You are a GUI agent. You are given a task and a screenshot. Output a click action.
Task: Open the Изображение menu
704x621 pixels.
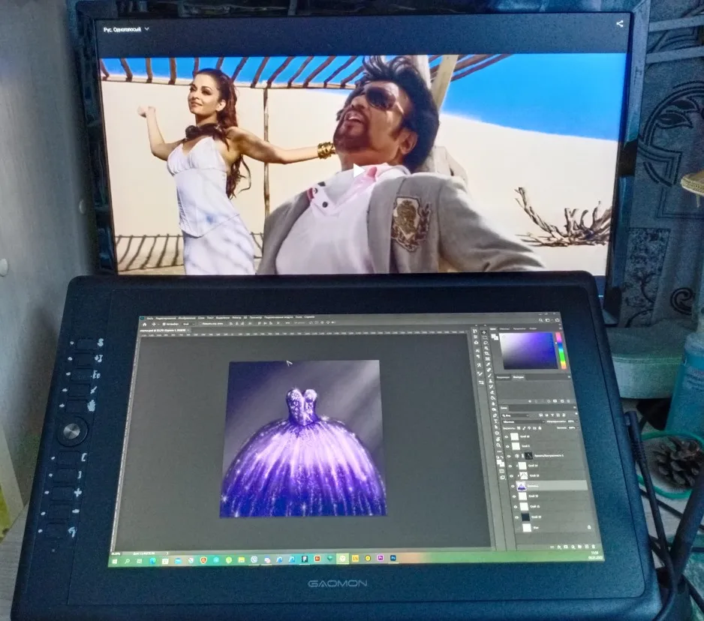(187, 318)
